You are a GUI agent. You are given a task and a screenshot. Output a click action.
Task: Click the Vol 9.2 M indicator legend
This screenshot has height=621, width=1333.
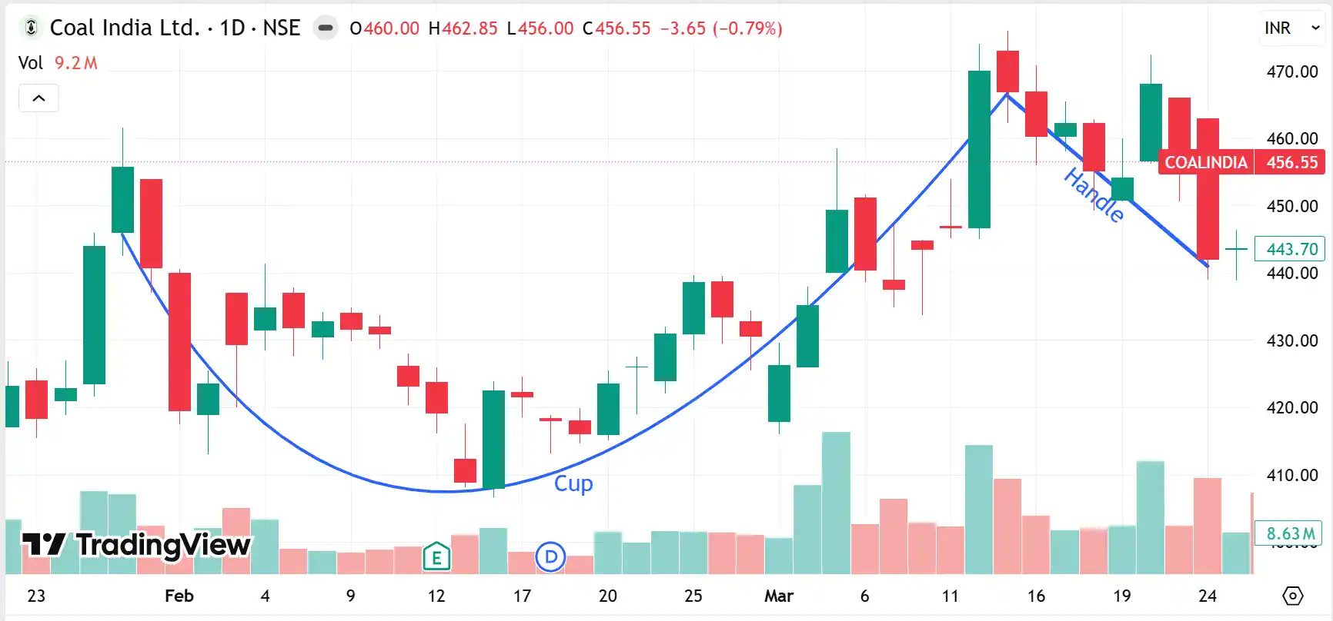[58, 63]
